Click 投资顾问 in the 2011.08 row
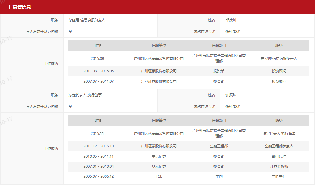This screenshot has width=315, height=185. [279, 71]
